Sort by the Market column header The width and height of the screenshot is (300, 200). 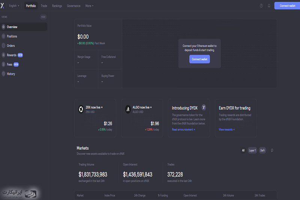pyautogui.click(x=80, y=195)
